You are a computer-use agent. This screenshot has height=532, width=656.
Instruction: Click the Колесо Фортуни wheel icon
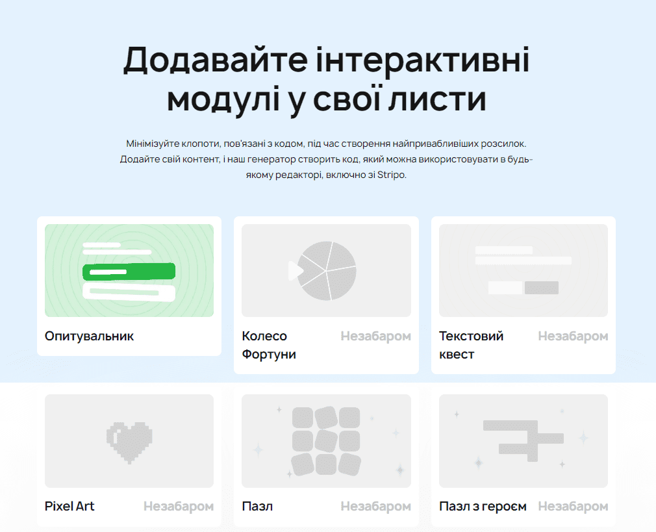326,269
